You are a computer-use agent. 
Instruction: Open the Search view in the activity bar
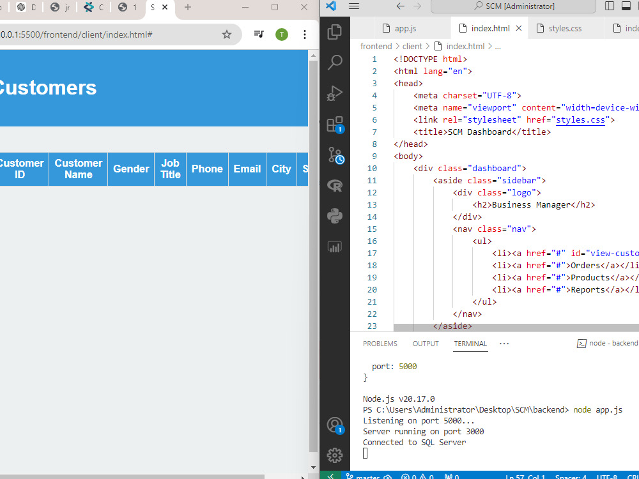335,63
